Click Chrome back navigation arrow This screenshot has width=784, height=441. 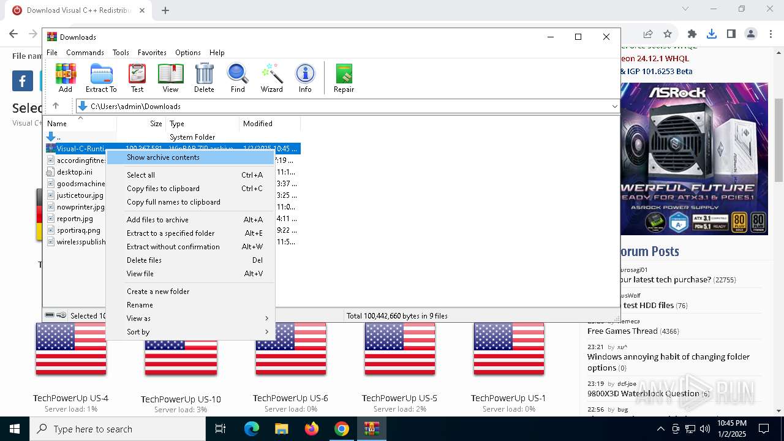(x=13, y=34)
